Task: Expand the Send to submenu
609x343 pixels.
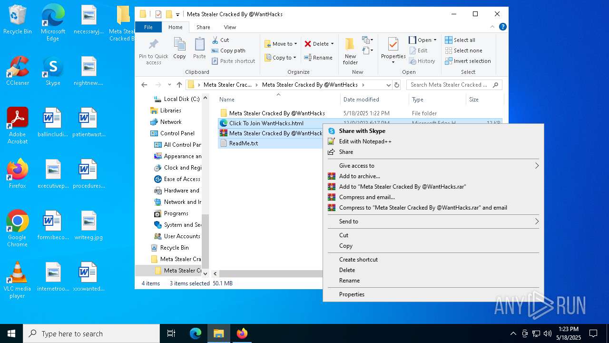Action: (433, 222)
